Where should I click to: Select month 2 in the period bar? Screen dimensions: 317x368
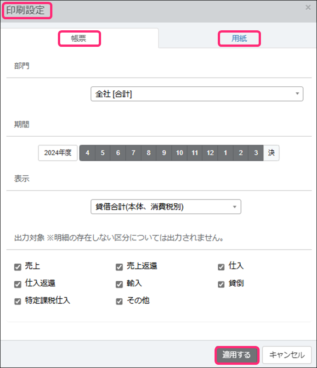point(241,153)
